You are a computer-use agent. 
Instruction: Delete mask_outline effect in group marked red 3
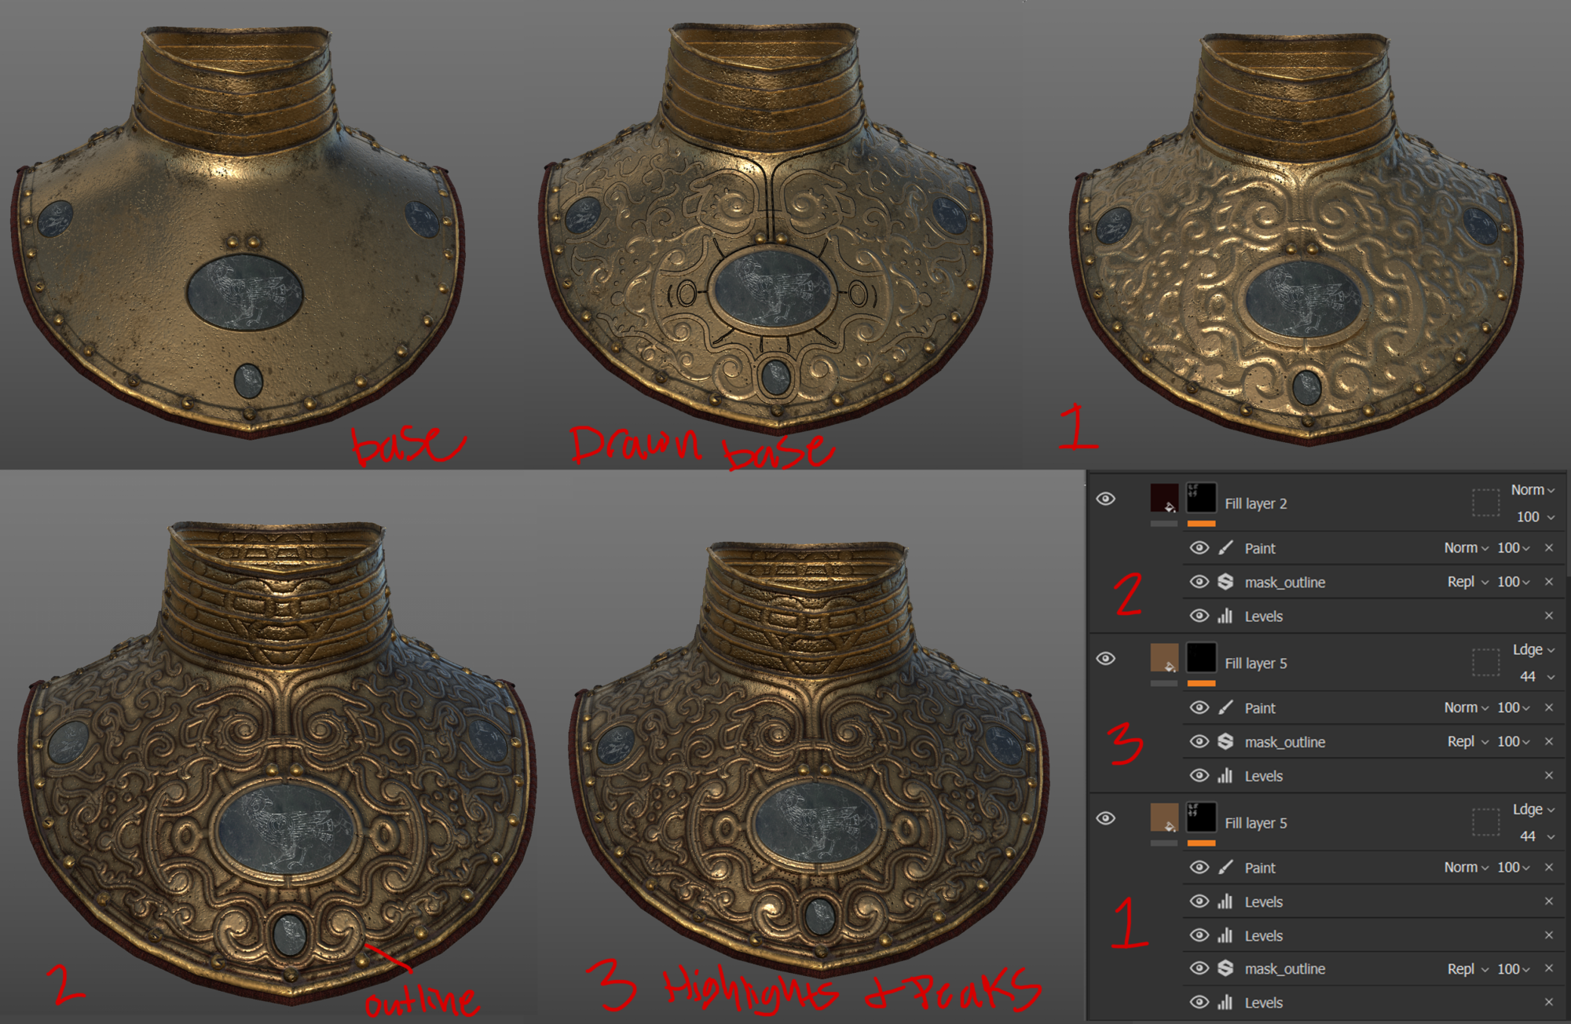(1548, 741)
